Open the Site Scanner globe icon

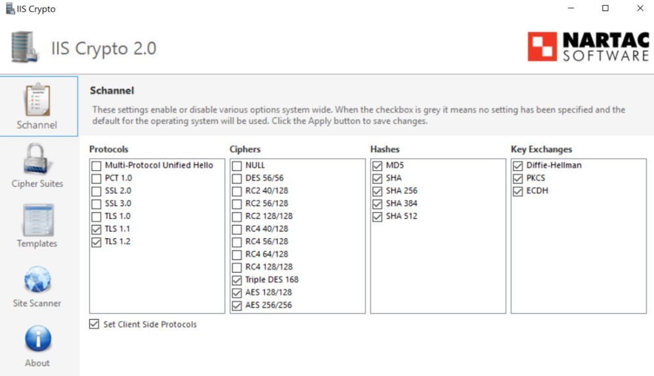pos(37,280)
